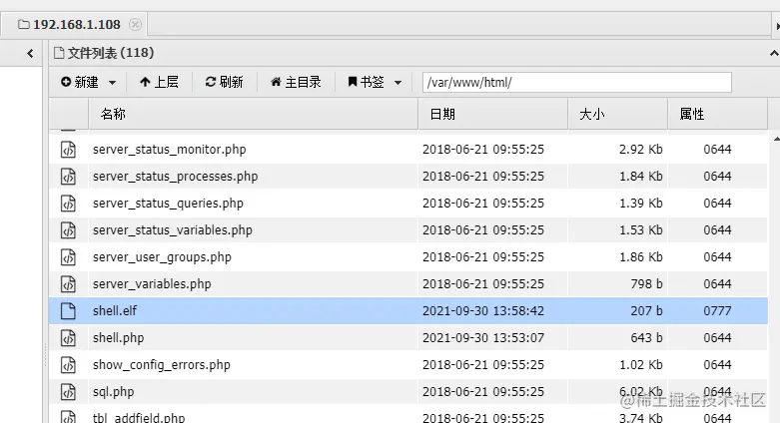Click the 798 b size cell
Screen dimensions: 780x423
(646, 283)
